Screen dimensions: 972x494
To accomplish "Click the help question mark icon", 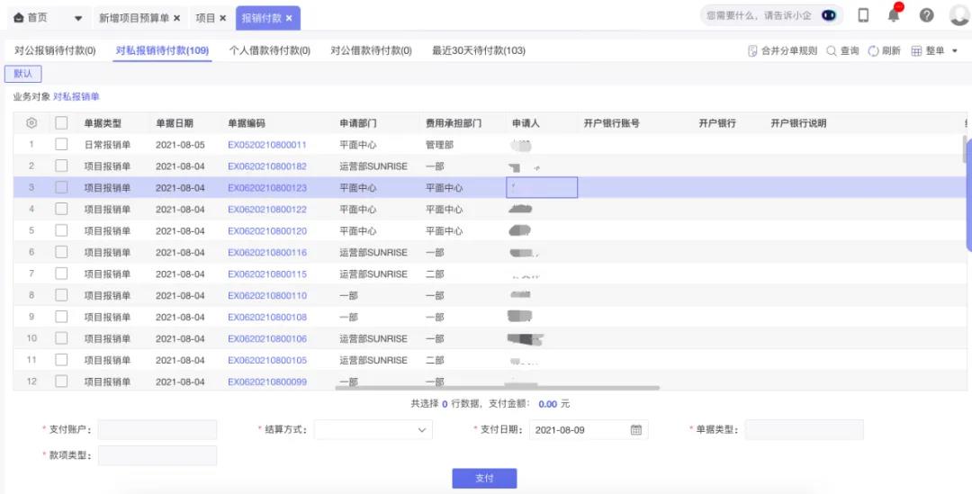I will click(x=926, y=15).
